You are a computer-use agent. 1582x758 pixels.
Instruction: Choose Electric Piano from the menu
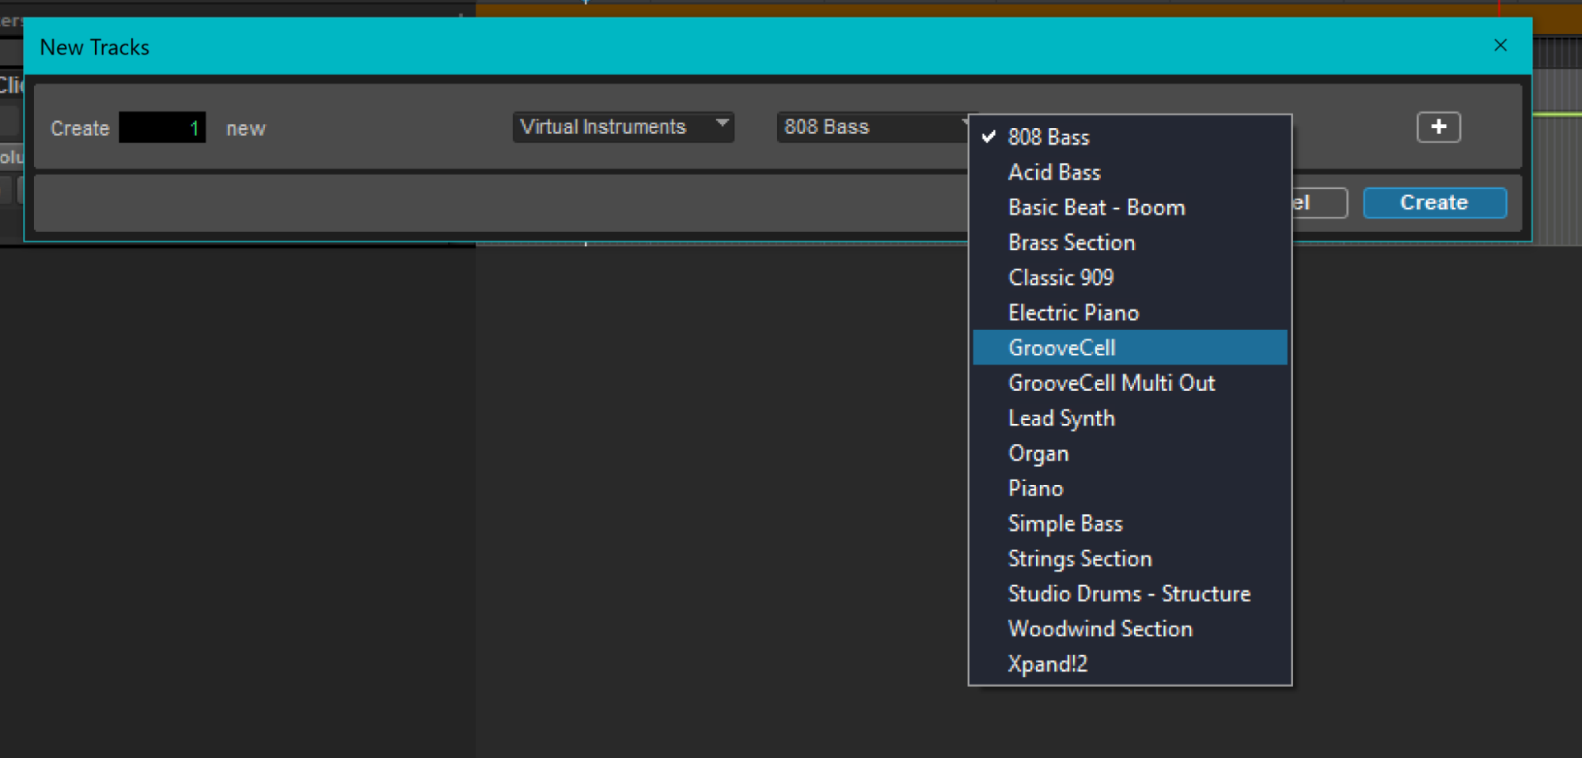coord(1073,313)
